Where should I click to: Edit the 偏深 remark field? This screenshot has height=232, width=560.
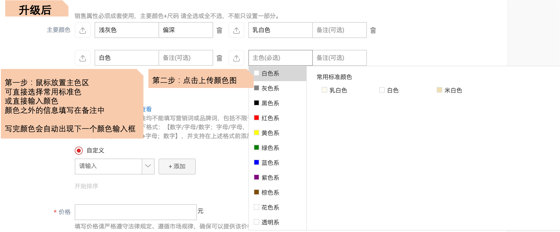pos(186,30)
